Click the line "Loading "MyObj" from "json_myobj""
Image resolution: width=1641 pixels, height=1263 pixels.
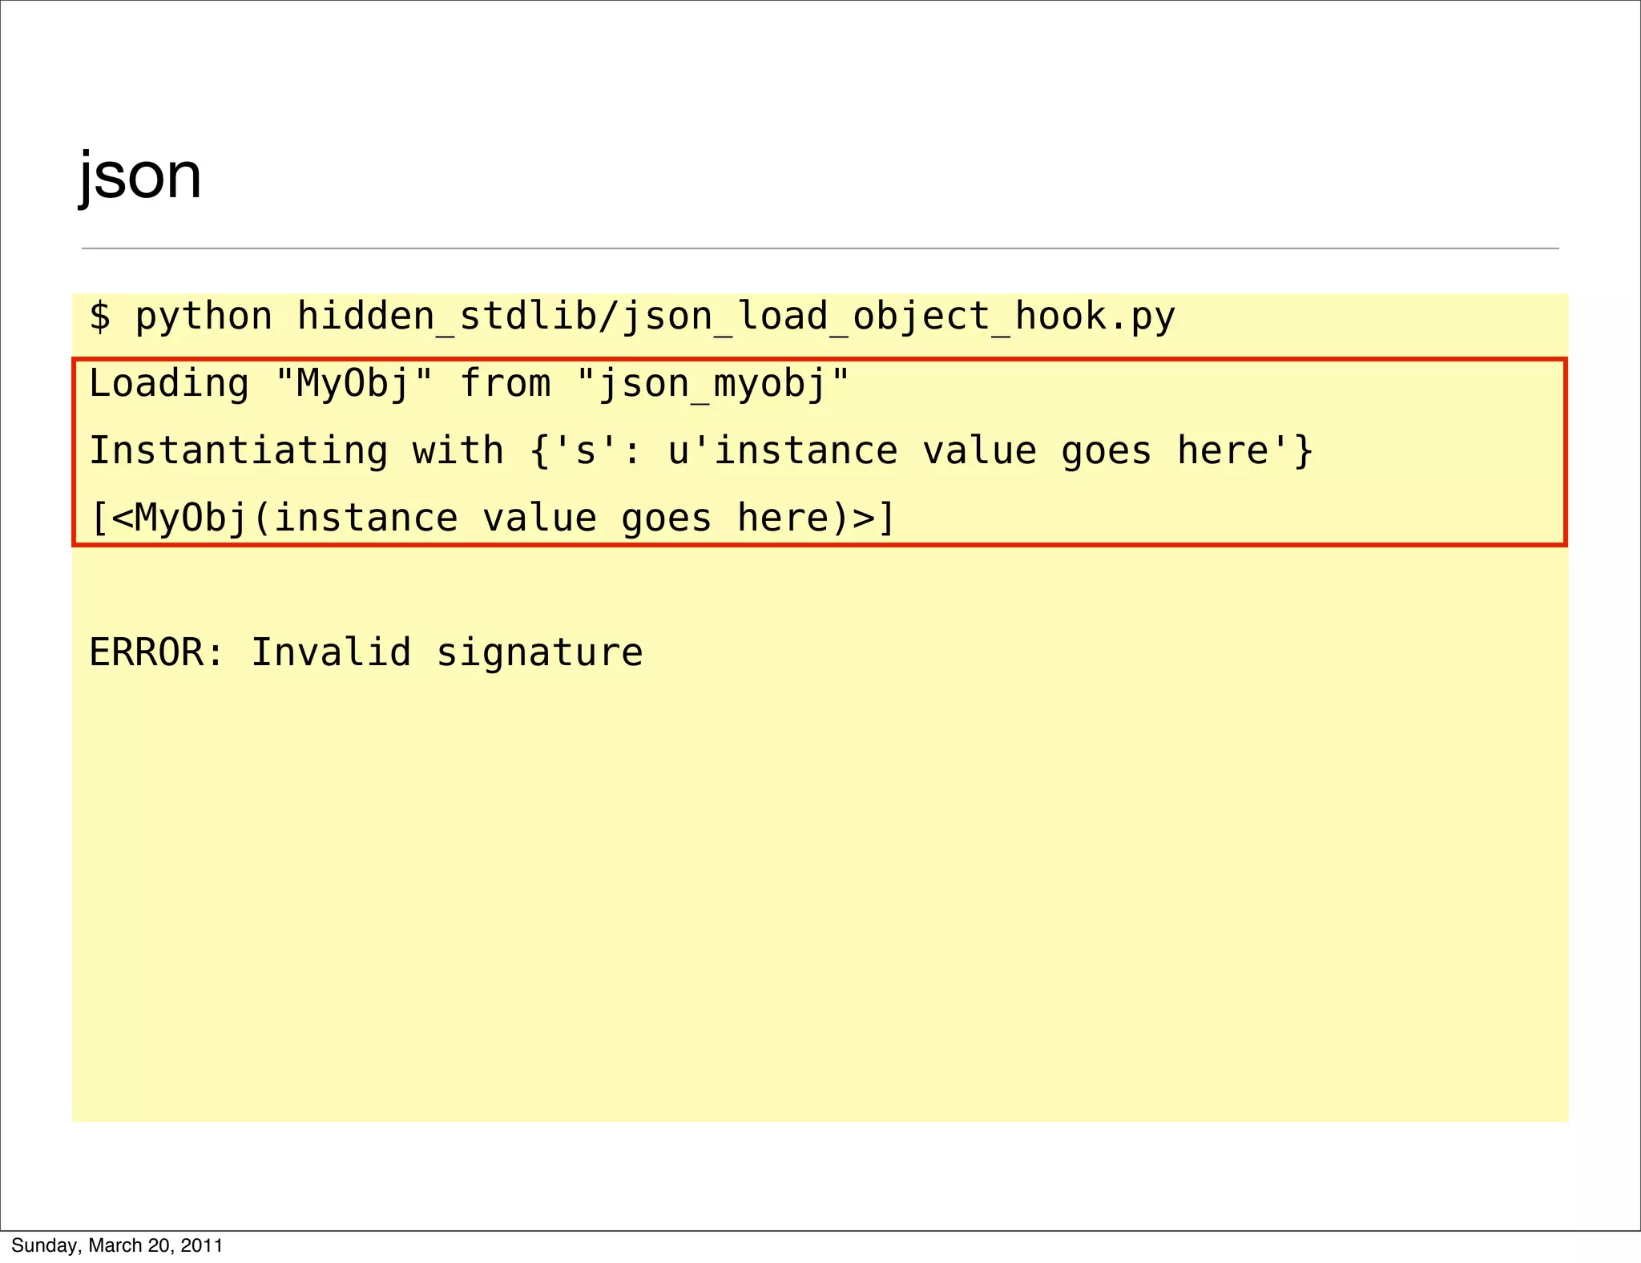469,384
